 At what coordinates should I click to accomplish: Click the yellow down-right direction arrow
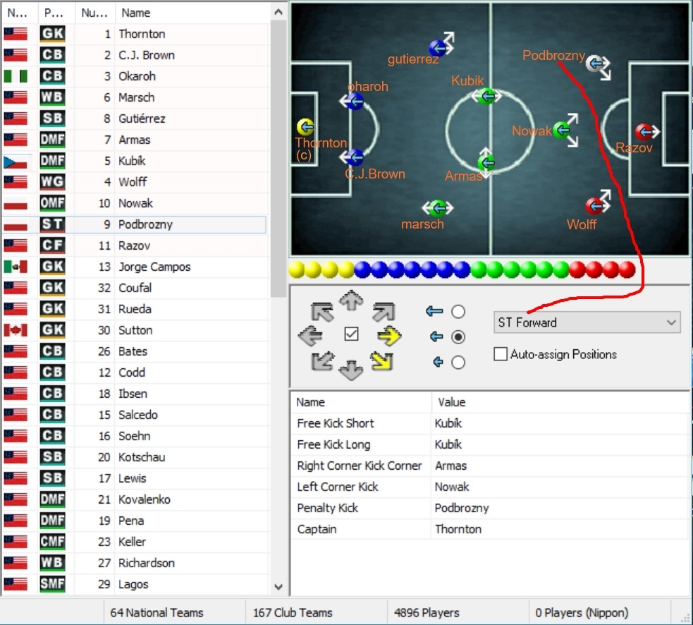(382, 361)
